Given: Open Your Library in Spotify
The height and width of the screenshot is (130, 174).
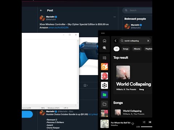Looking at the screenshot, I should pyautogui.click(x=104, y=58).
